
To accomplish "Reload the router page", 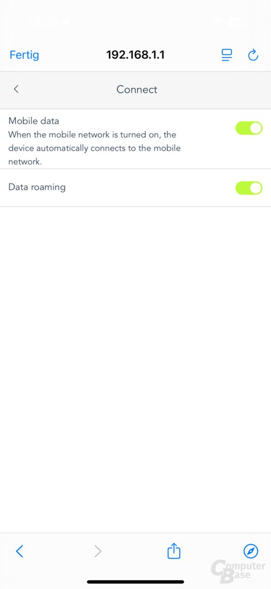I will 254,55.
